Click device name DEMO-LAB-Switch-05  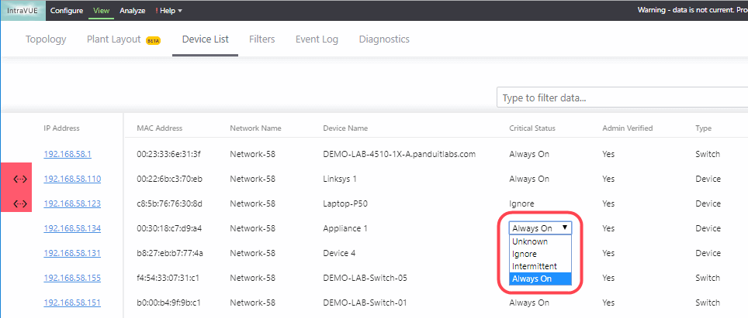point(365,278)
